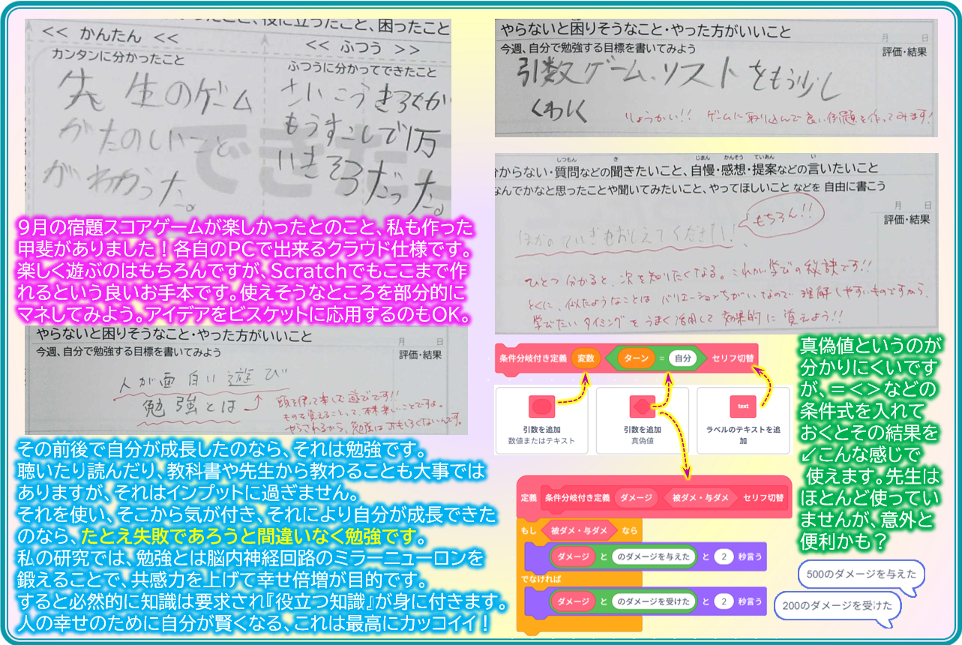Click the rounded number-or-text argument icon
The width and height of the screenshot is (962, 645).
click(x=541, y=406)
